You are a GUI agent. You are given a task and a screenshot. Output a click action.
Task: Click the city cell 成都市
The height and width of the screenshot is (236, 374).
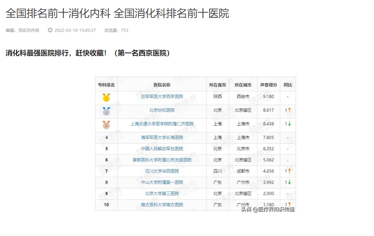click(x=243, y=171)
